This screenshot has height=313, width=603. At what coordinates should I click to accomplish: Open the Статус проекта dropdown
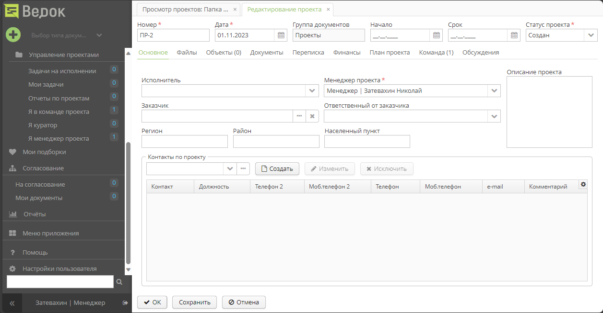(591, 35)
